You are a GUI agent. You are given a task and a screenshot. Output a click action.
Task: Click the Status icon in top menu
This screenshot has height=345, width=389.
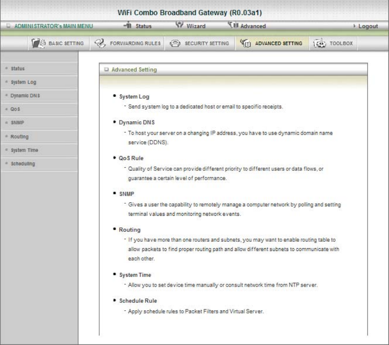tap(128, 25)
